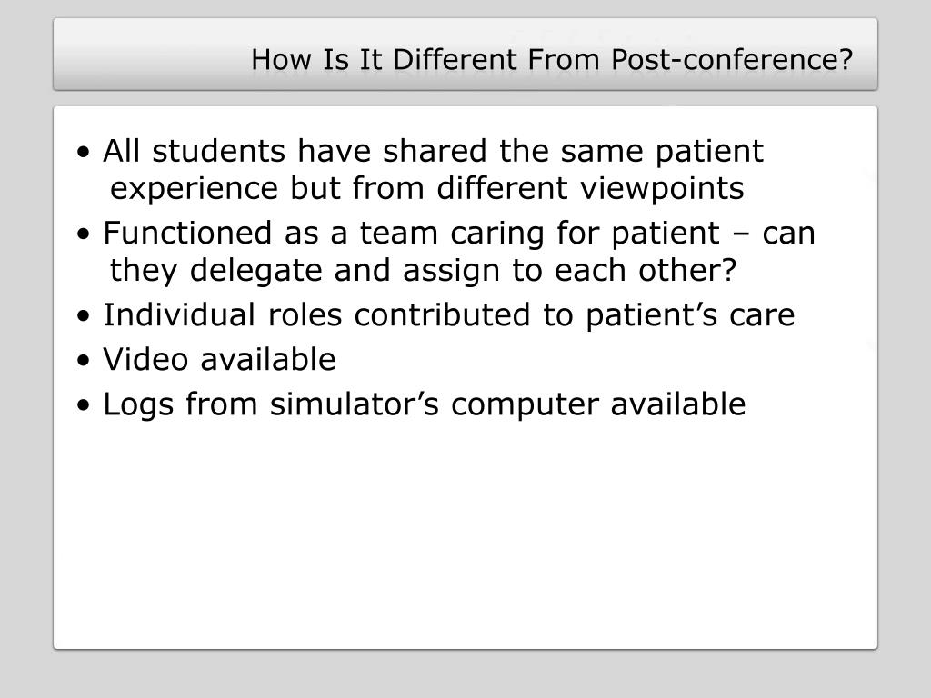Click the bullet dot before 'Functioned'
The height and width of the screenshot is (698, 931).
pos(84,234)
